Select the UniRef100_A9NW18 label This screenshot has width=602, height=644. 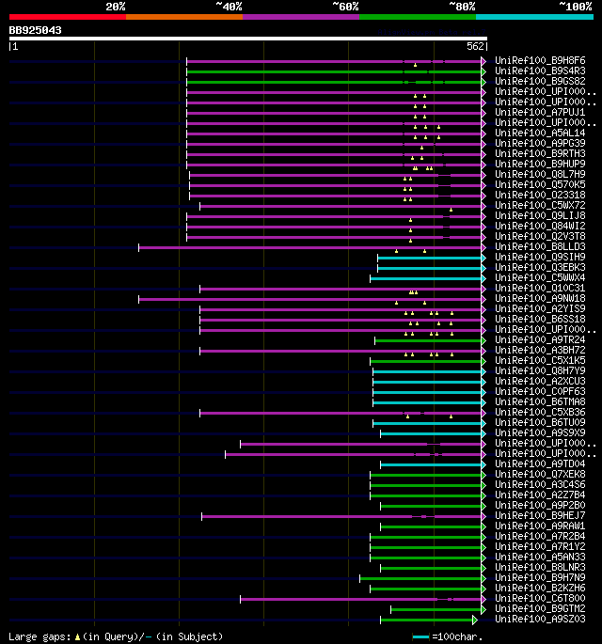coord(540,298)
